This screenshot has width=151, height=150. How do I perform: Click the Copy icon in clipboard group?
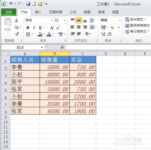point(16,27)
